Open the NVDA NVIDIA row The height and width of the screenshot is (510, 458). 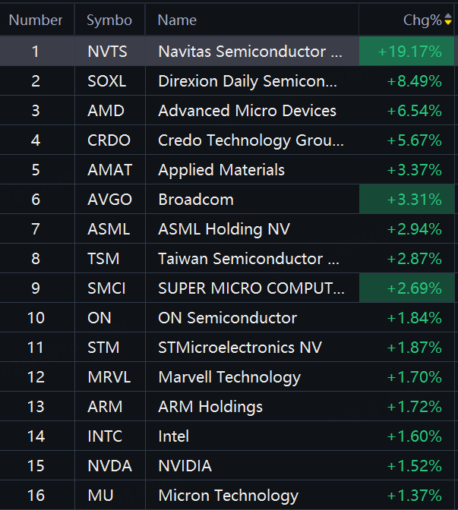point(227,465)
